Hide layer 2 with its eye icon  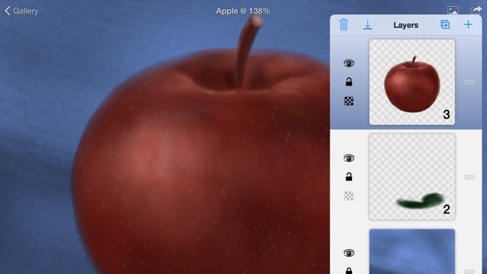coord(349,158)
